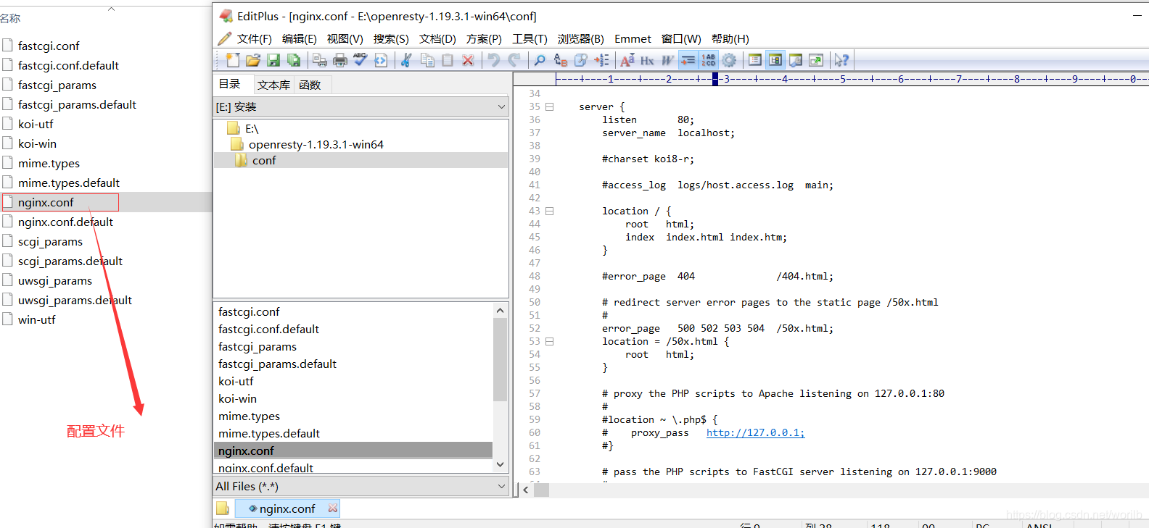Click editor horizontal scroll left arrow

pos(526,490)
